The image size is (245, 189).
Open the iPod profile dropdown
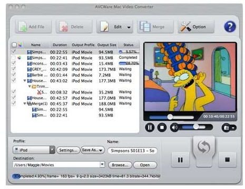point(52,150)
